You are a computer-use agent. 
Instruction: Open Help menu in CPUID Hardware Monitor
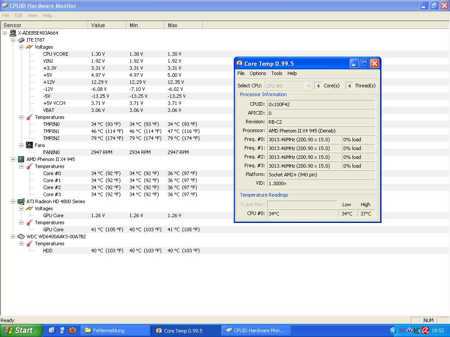point(47,15)
